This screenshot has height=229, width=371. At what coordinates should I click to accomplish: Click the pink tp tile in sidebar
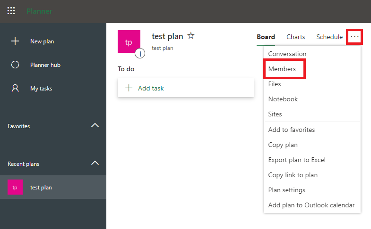[15, 187]
